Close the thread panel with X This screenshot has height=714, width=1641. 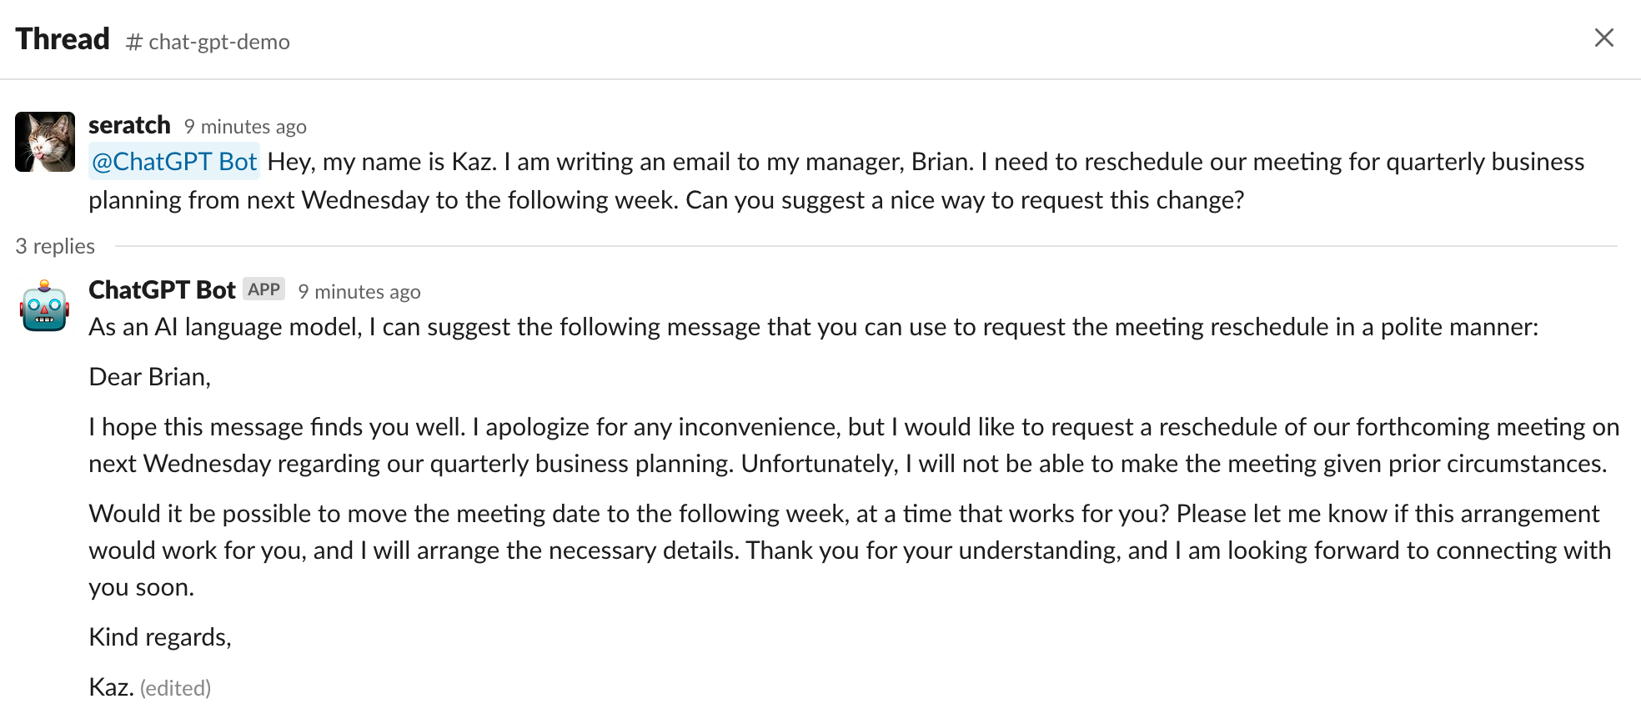click(1603, 38)
